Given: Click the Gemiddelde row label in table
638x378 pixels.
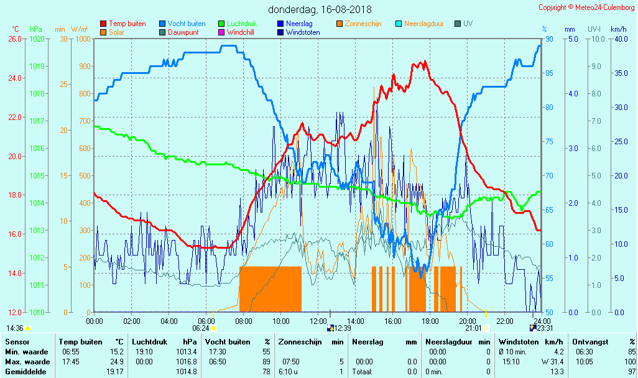Looking at the screenshot, I should point(25,371).
